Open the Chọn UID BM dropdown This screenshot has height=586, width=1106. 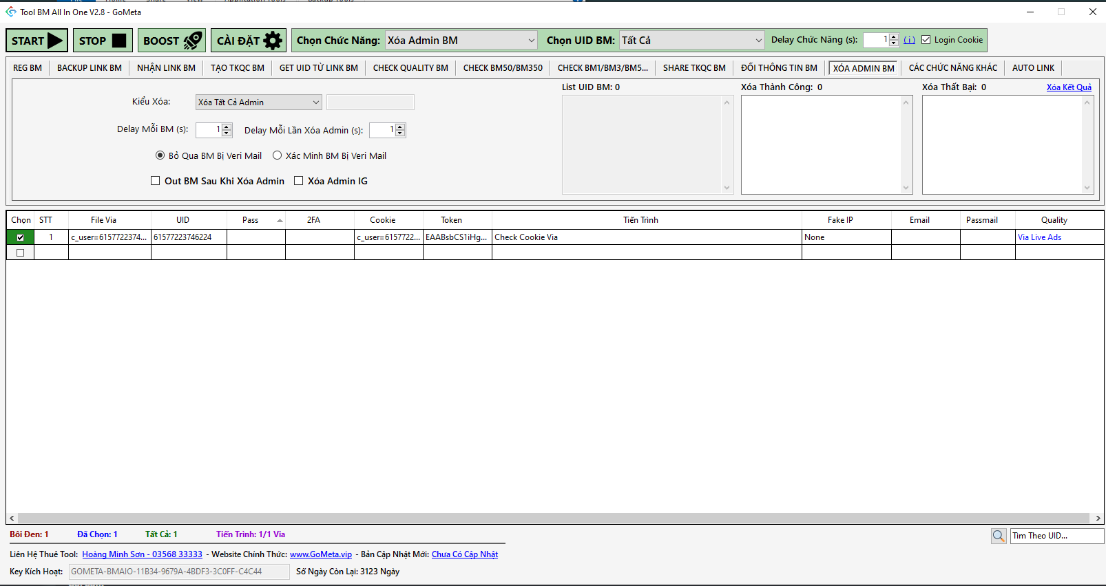pyautogui.click(x=692, y=41)
